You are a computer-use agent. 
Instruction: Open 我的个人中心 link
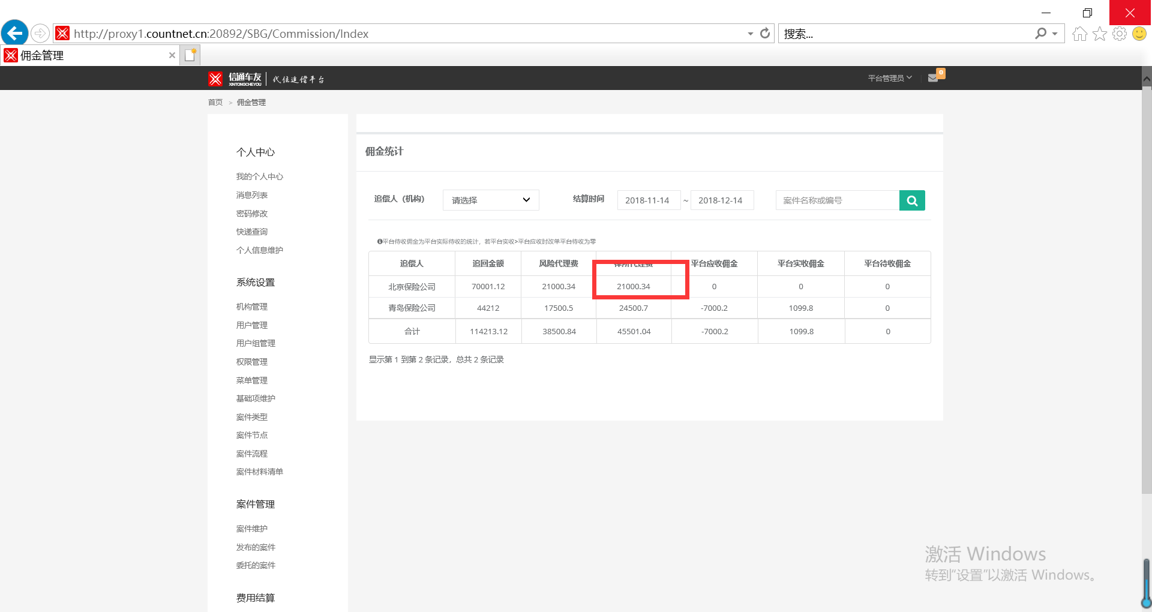(x=259, y=176)
